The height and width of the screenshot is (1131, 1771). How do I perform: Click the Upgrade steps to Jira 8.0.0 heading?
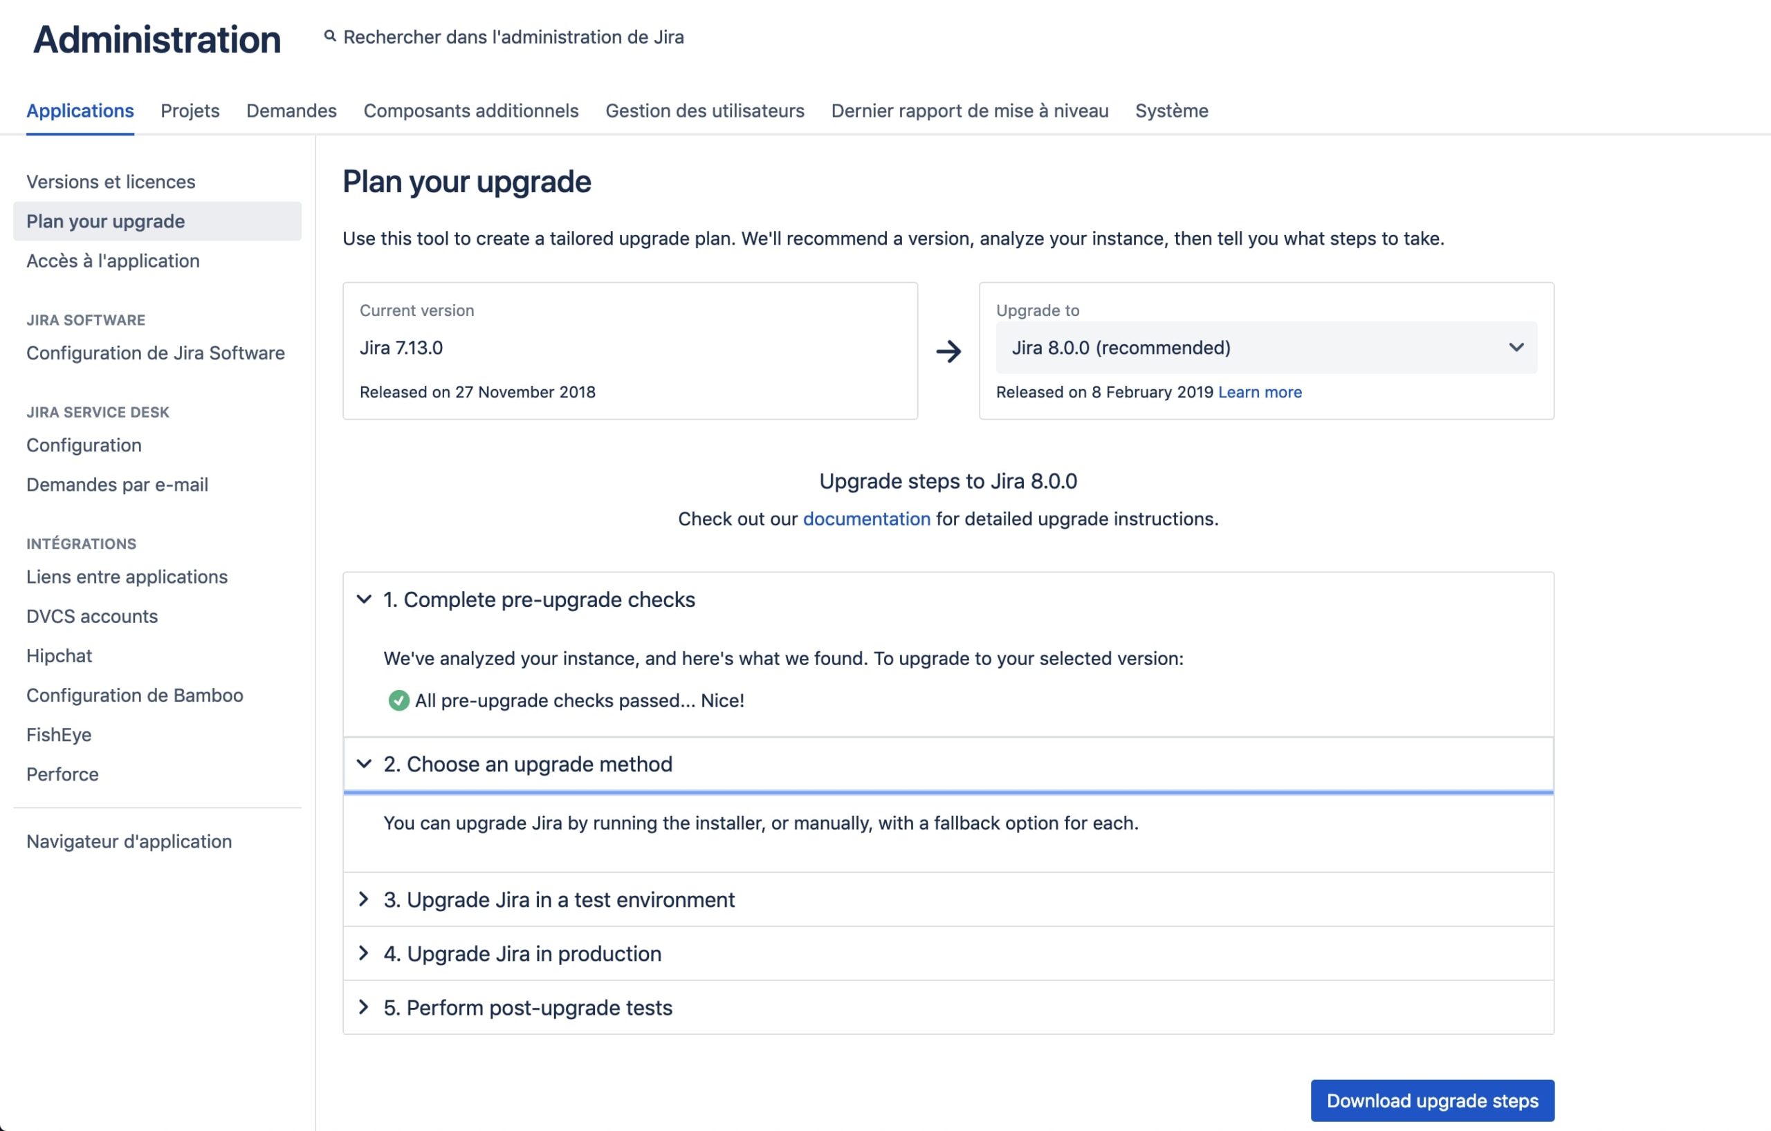click(x=948, y=480)
